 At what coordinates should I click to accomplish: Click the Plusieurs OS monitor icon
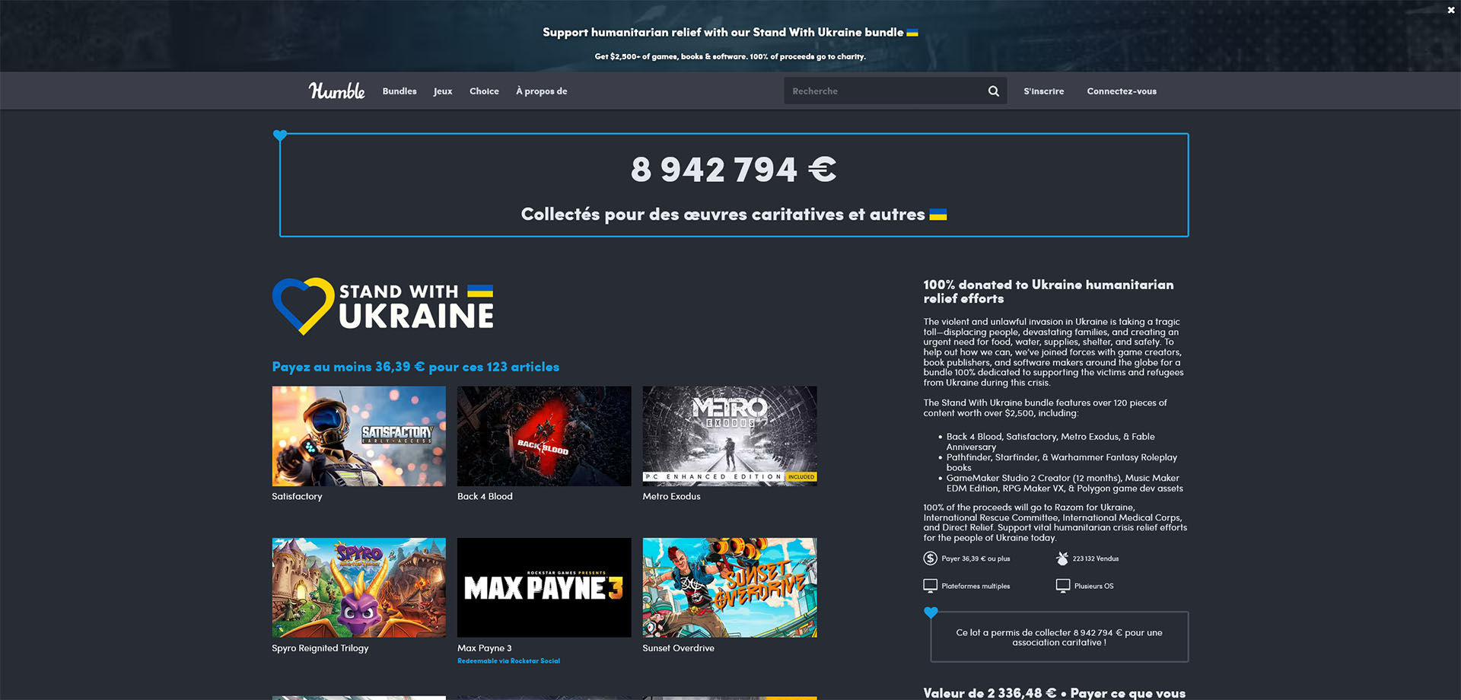coord(1062,586)
